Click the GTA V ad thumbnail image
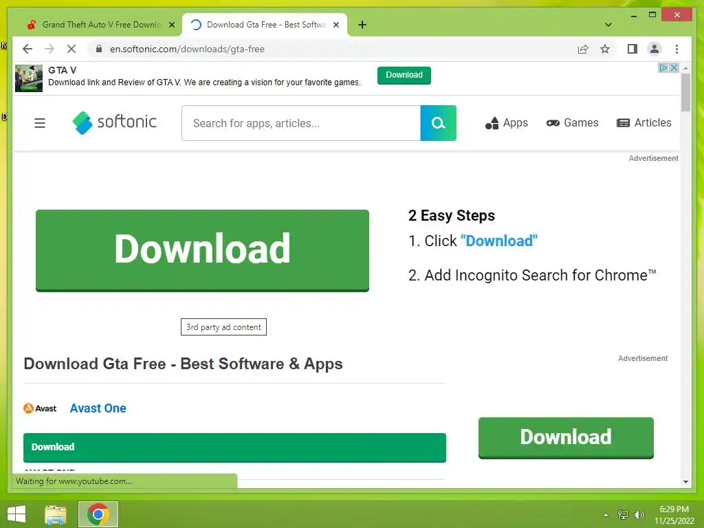Viewport: 704px width, 528px height. [x=29, y=78]
